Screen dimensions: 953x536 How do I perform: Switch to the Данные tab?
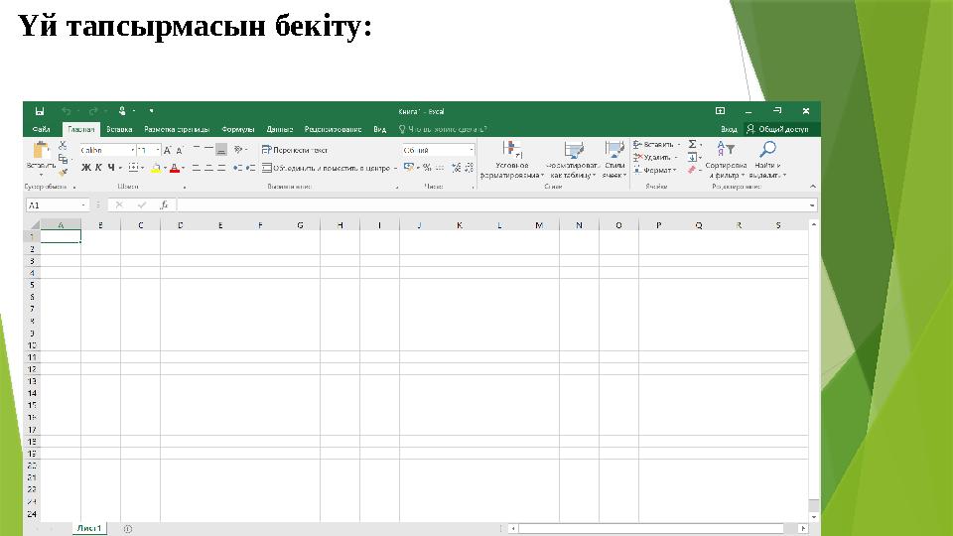[280, 129]
